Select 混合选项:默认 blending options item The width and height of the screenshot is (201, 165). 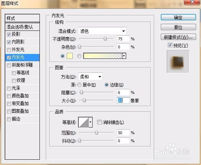pos(22,27)
